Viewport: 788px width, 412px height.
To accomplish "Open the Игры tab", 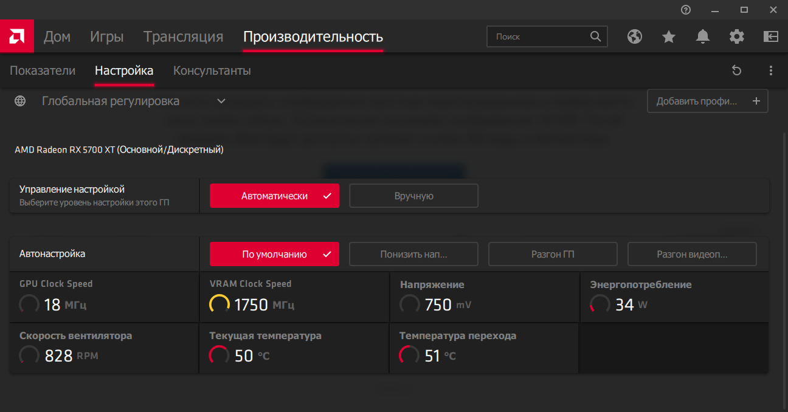I will click(x=107, y=36).
